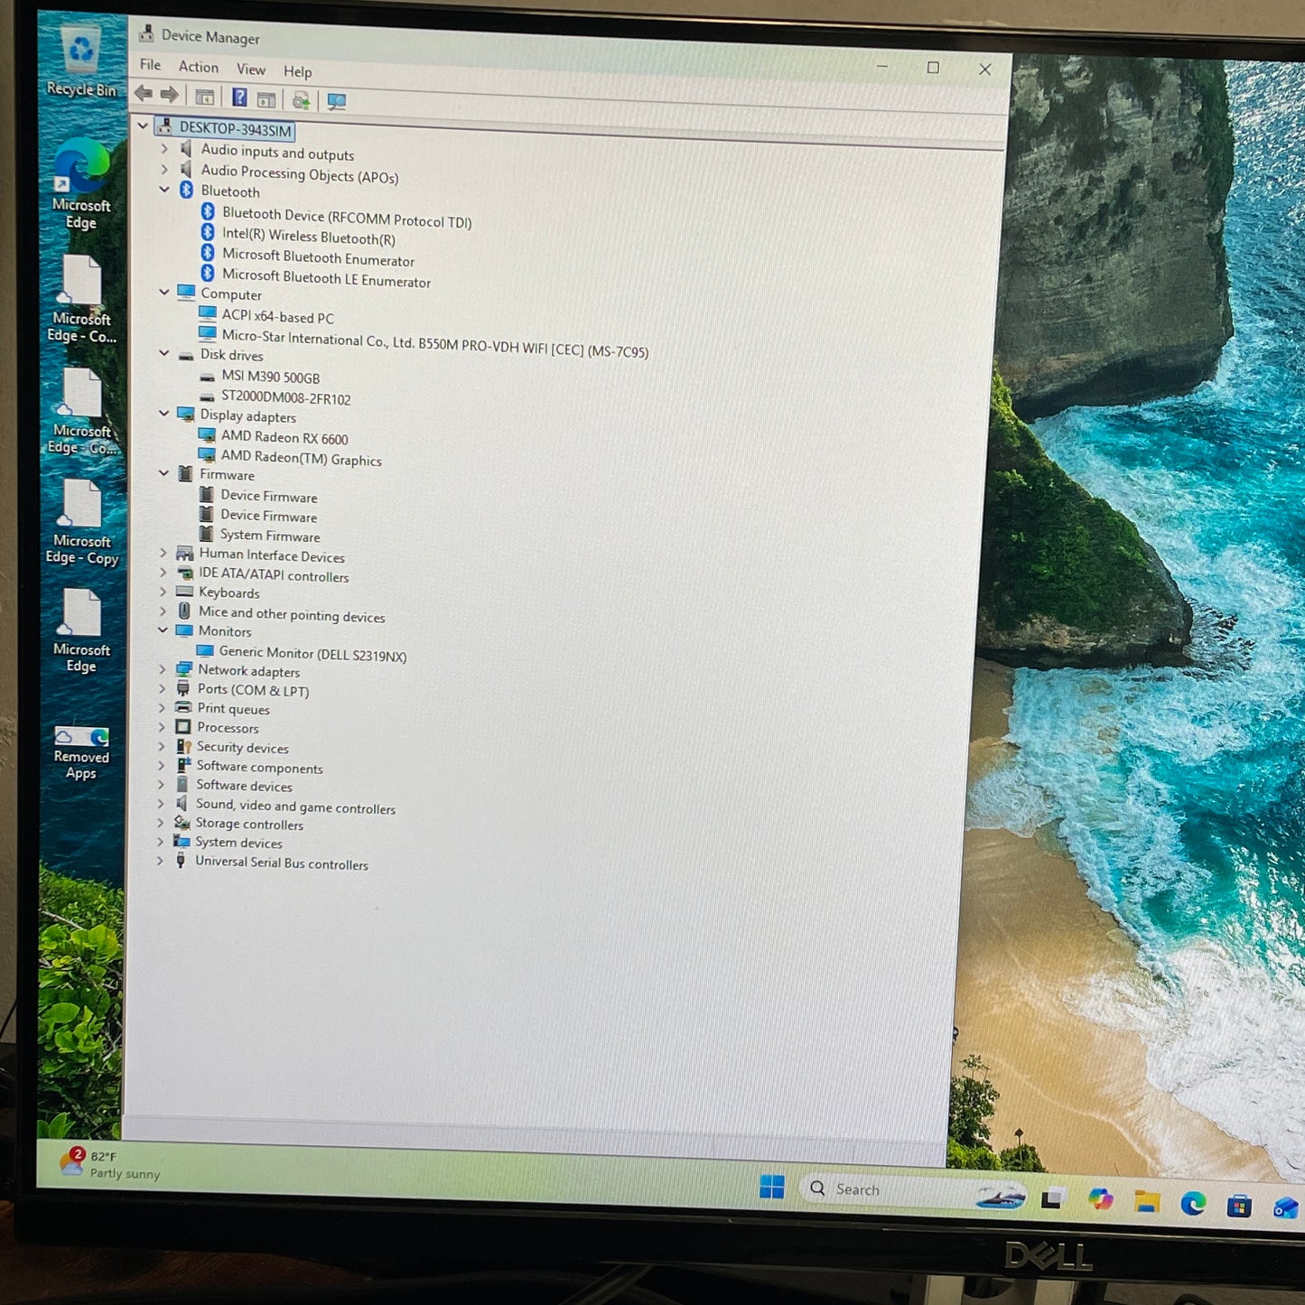
Task: Select Intel(R) Wireless Bluetooth(R) device
Action: click(x=309, y=237)
